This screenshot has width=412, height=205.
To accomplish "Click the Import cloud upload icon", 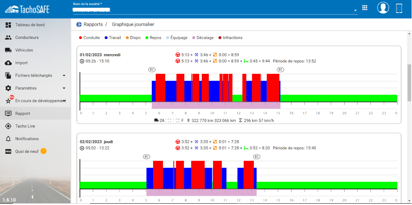I will (x=8, y=63).
